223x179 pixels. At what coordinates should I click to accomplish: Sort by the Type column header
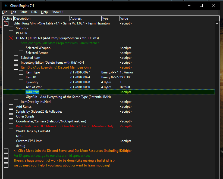(x=111, y=18)
